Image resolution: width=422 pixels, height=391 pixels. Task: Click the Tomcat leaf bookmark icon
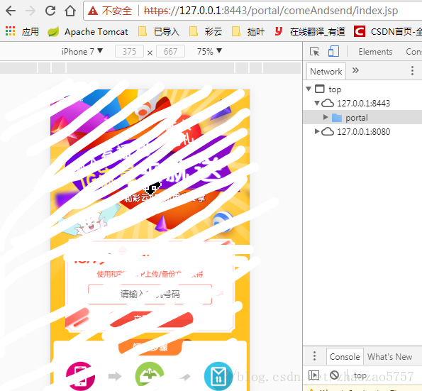coord(53,32)
